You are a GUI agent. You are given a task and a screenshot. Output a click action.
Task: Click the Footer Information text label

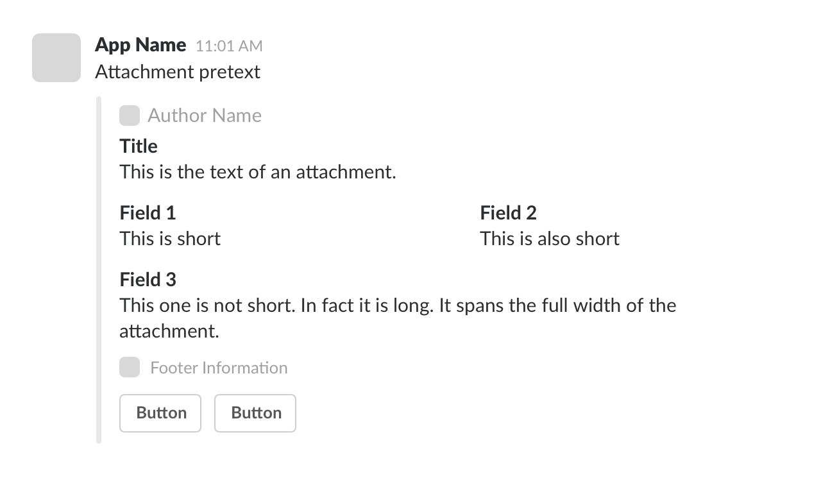tap(219, 367)
